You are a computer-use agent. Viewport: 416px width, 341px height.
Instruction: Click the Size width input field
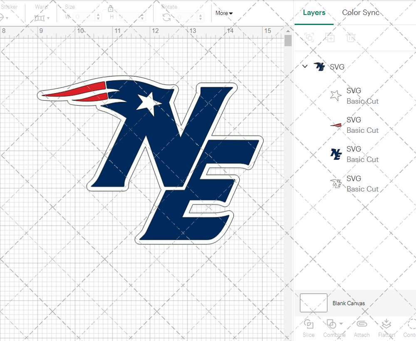(85, 17)
